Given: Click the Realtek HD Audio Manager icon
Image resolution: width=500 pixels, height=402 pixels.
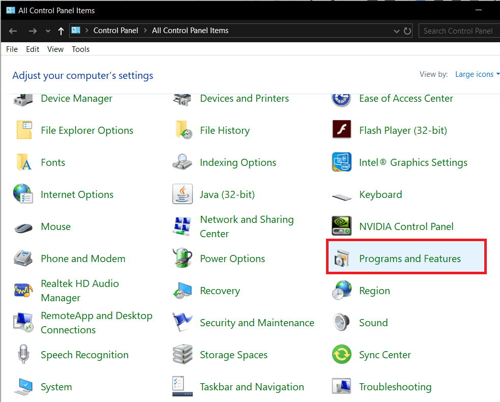Looking at the screenshot, I should [x=23, y=290].
